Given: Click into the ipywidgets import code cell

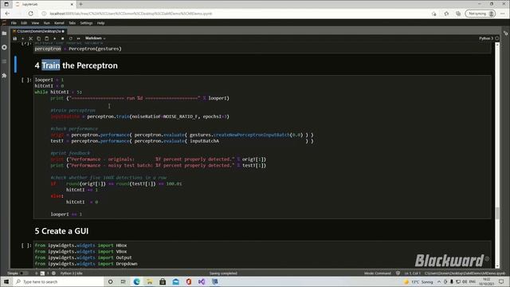Looking at the screenshot, I should click(x=262, y=254).
